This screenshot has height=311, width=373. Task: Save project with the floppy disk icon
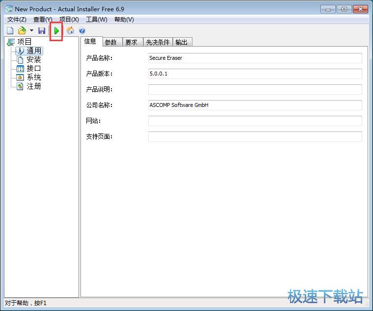pos(42,31)
